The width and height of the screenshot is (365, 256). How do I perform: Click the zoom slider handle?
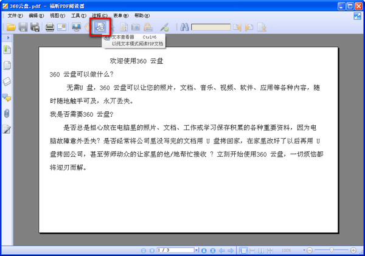click(x=332, y=250)
